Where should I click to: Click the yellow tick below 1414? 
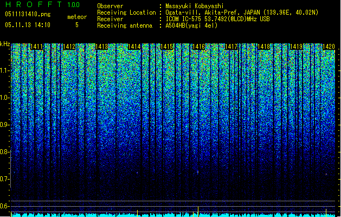138,213
